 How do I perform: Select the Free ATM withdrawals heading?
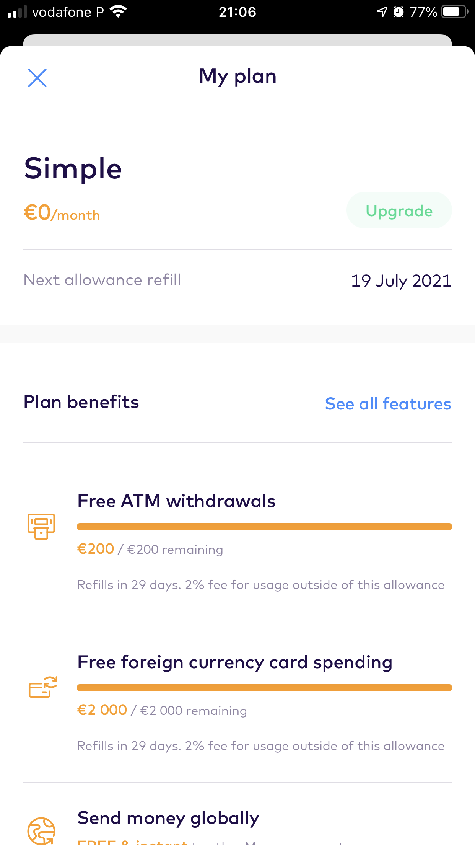(176, 501)
